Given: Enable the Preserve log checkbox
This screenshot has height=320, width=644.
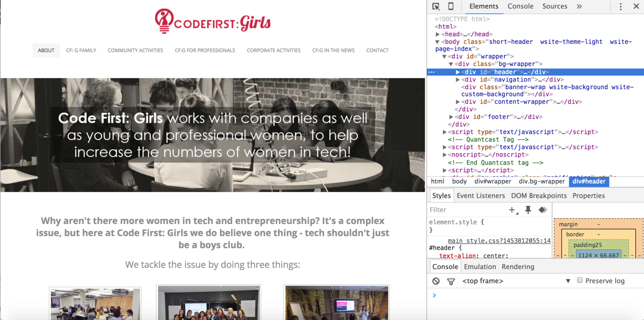Looking at the screenshot, I should tap(580, 281).
